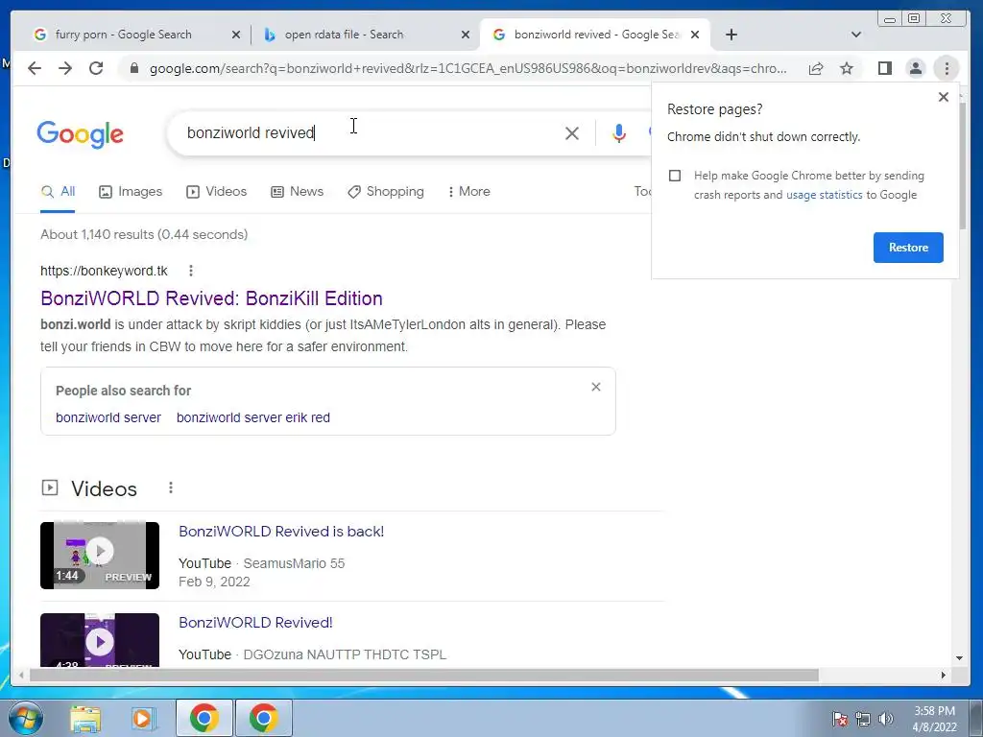Expand the More search options
The image size is (983, 737).
[x=468, y=191]
